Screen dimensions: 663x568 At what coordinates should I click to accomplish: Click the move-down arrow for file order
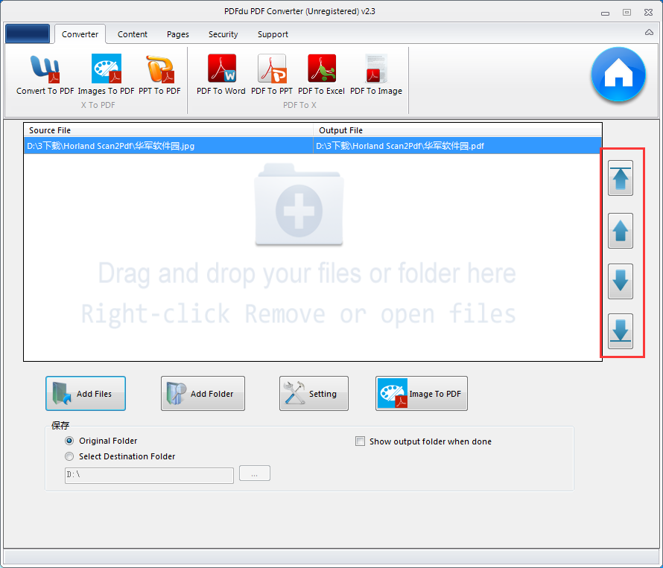point(621,281)
